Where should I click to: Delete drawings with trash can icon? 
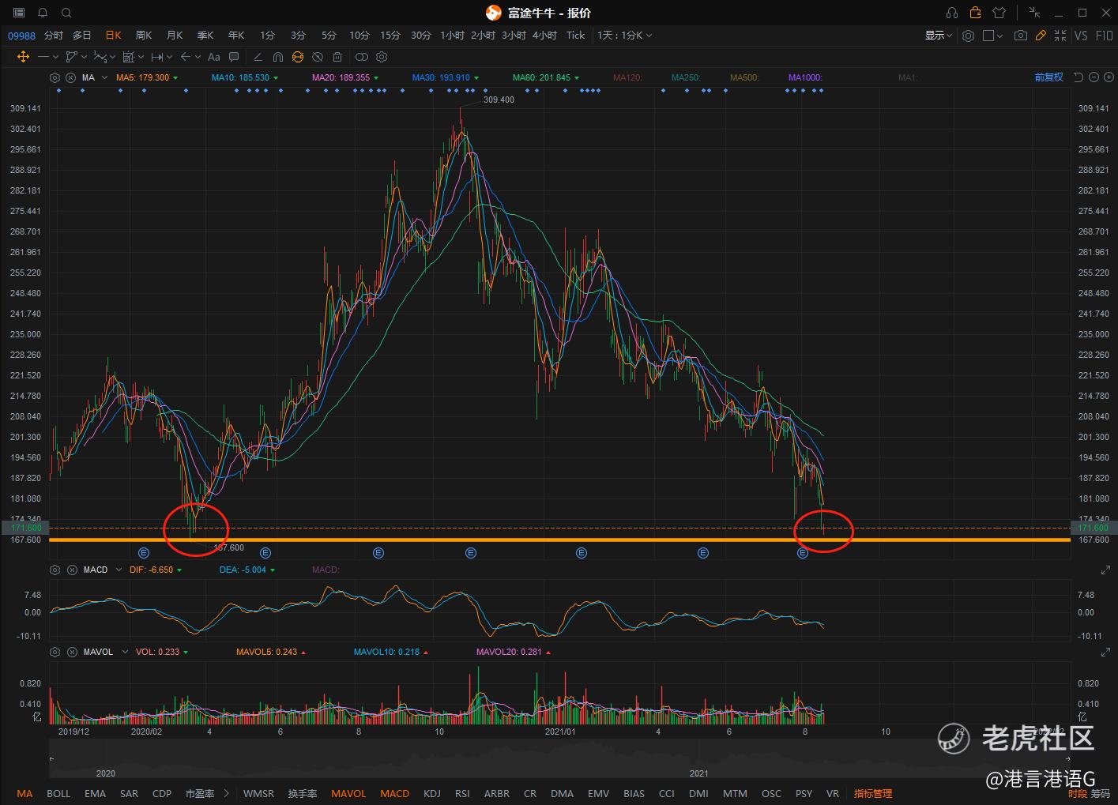point(337,57)
